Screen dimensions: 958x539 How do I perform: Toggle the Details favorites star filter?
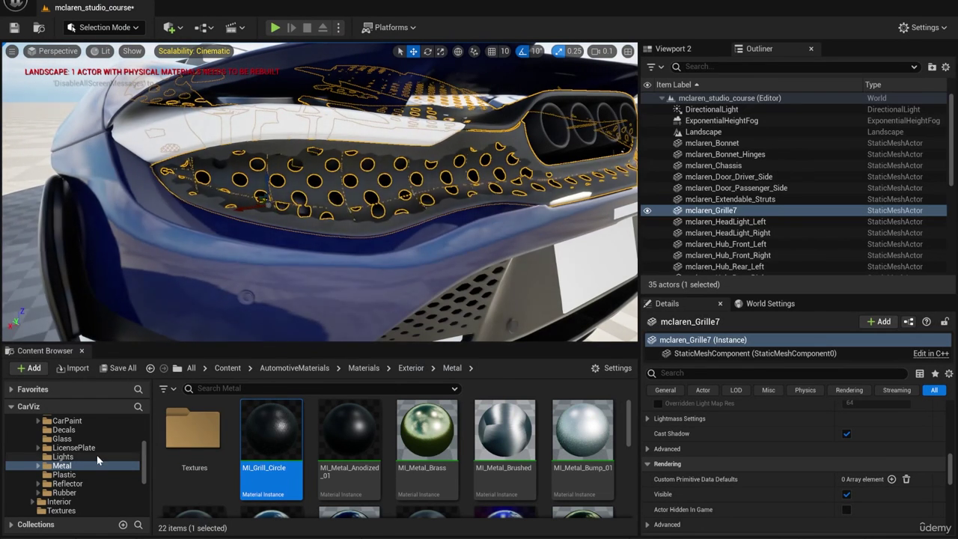(935, 374)
